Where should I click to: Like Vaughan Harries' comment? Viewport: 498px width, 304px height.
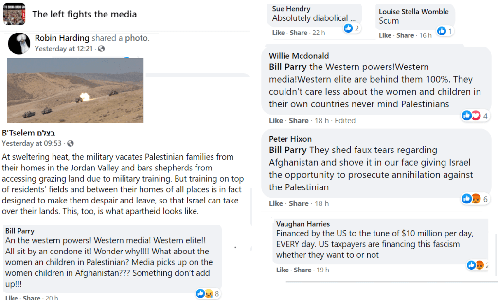click(283, 270)
